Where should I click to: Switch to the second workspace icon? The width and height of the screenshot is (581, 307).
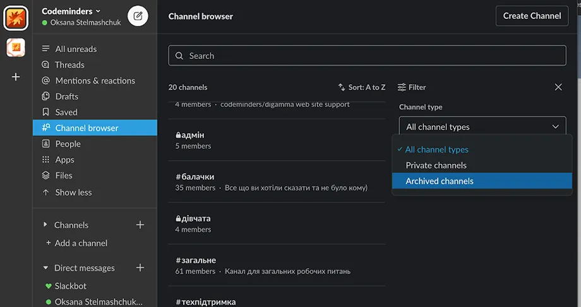16,47
